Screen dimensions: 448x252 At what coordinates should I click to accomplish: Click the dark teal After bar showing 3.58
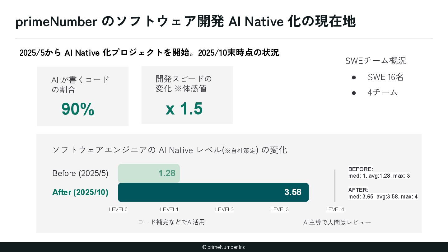(x=213, y=192)
